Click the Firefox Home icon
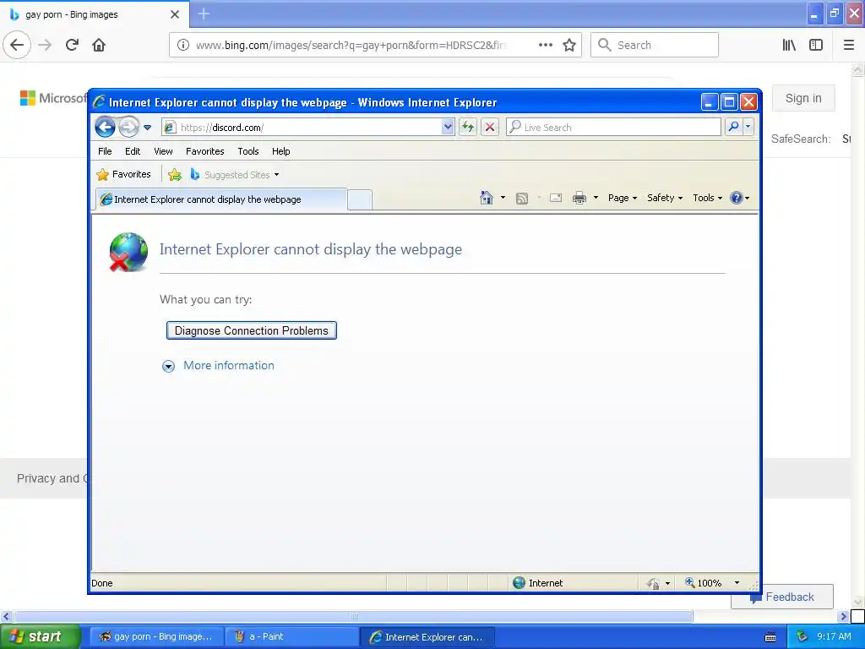 click(x=99, y=45)
